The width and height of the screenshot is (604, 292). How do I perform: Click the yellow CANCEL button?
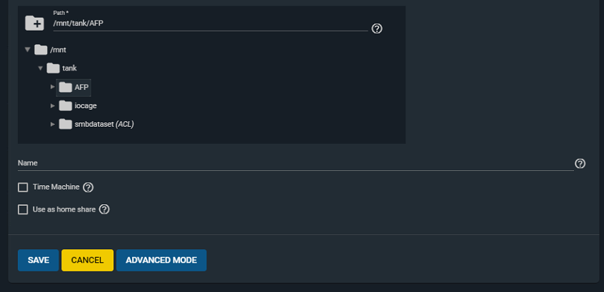tap(87, 260)
